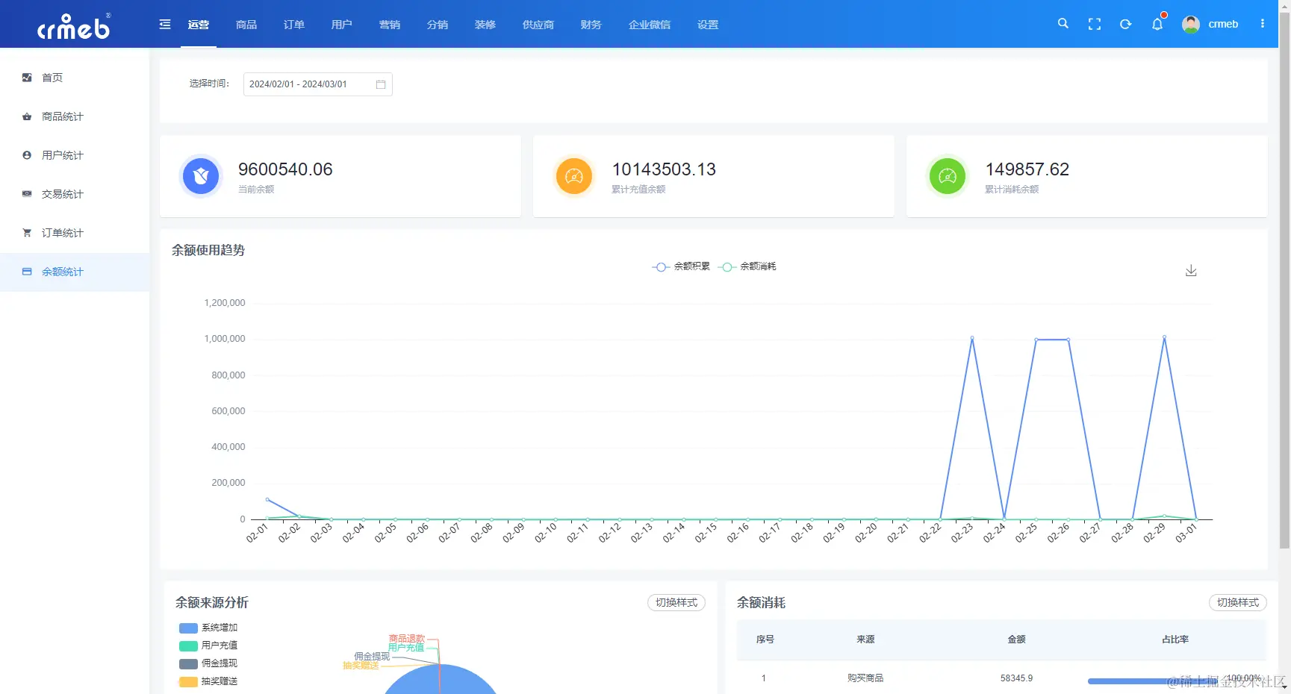
Task: Toggle 系统增加 pie legend item
Action: (x=208, y=628)
